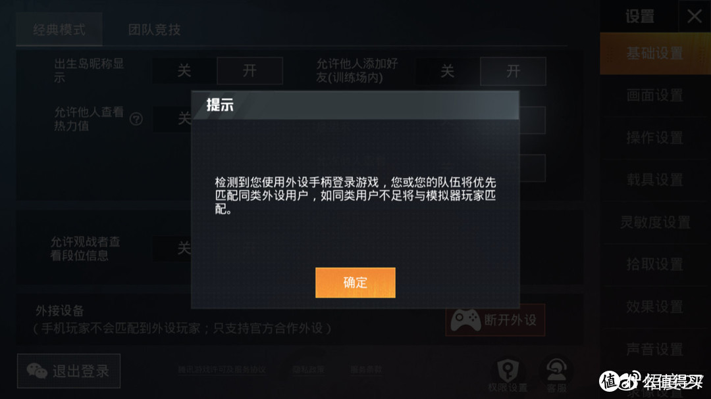Image resolution: width=711 pixels, height=399 pixels.
Task: Click the WeChat icon on 退出登录
Action: [37, 371]
